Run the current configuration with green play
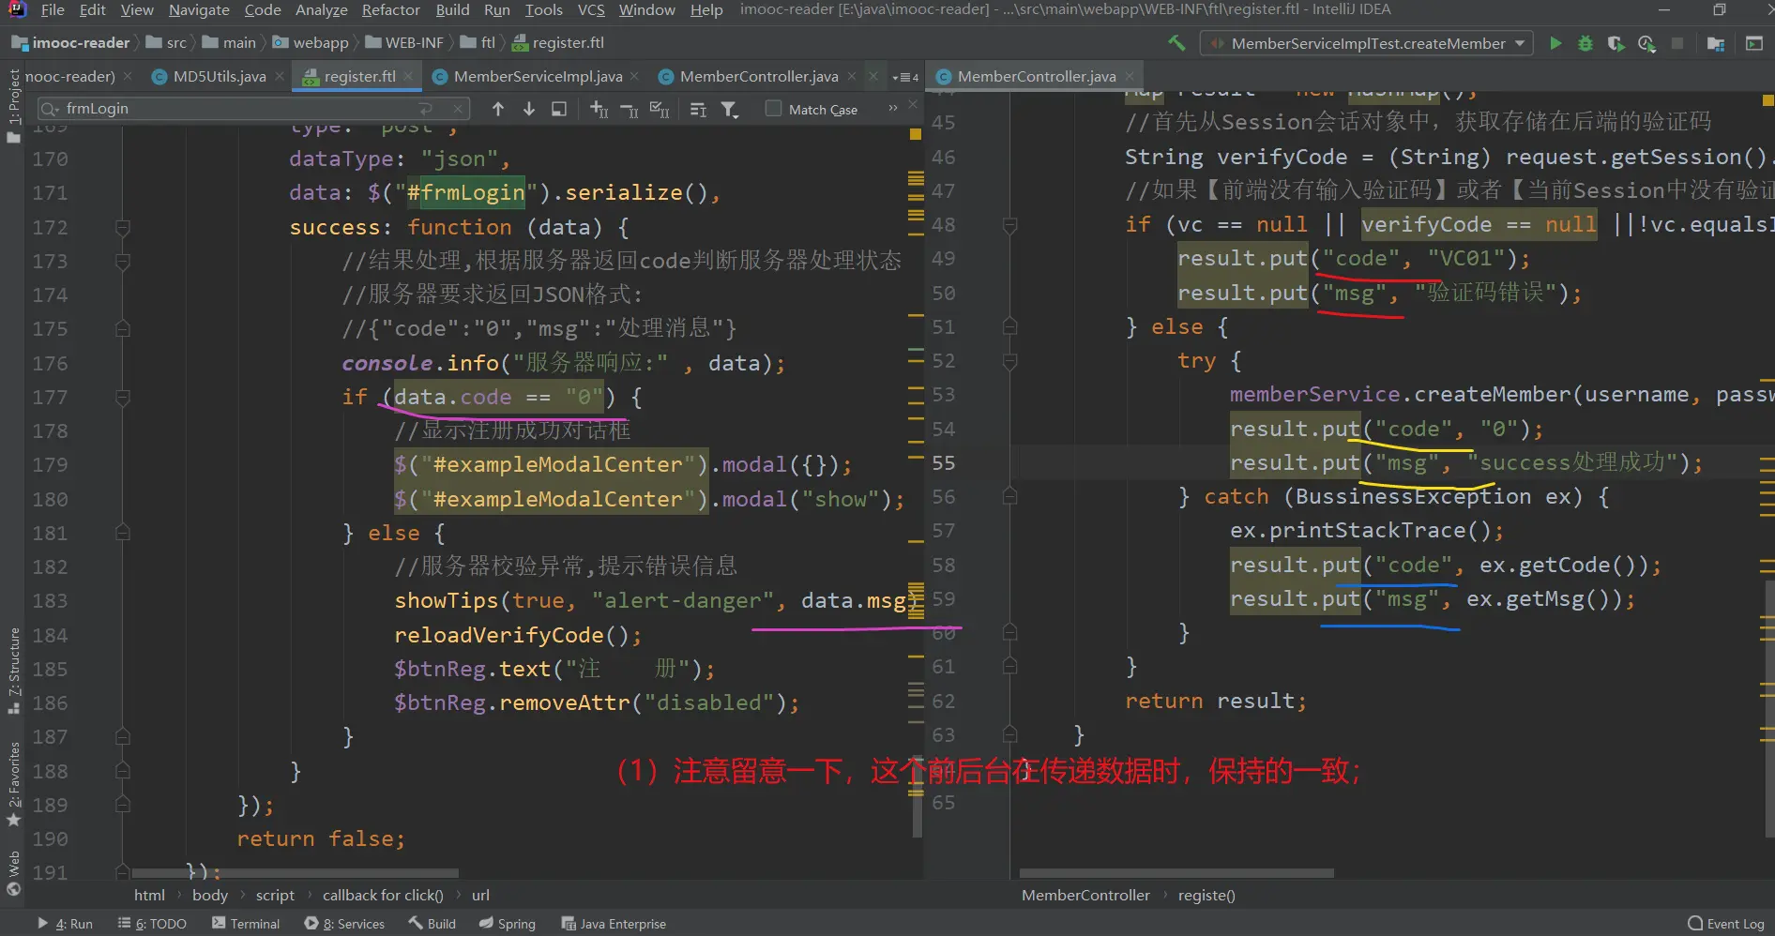The height and width of the screenshot is (936, 1775). pyautogui.click(x=1555, y=43)
